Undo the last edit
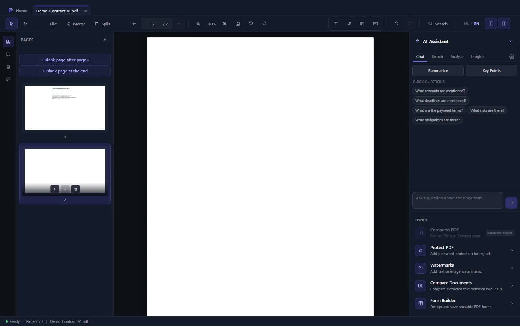 point(396,24)
